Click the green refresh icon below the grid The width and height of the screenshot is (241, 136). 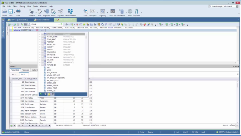tap(11, 125)
